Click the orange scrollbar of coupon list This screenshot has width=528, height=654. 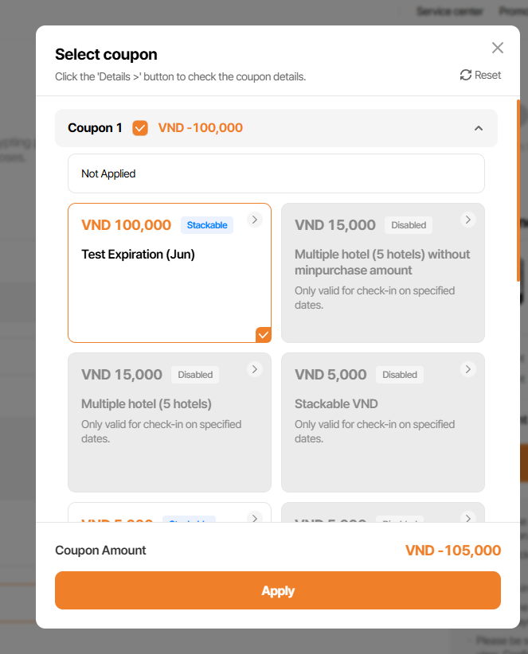(518, 191)
